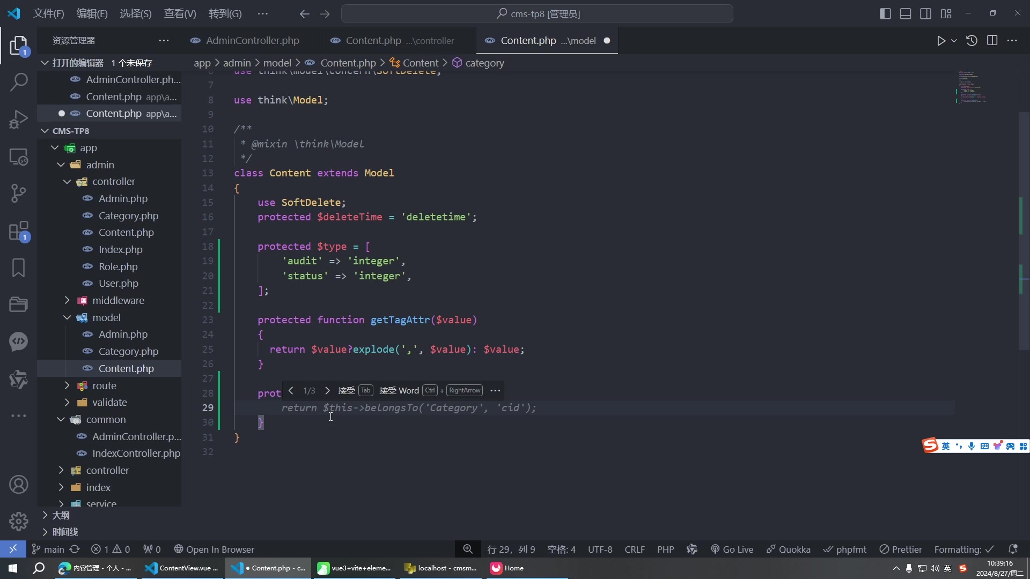Open Customize Layout options
1030x579 pixels.
946,14
